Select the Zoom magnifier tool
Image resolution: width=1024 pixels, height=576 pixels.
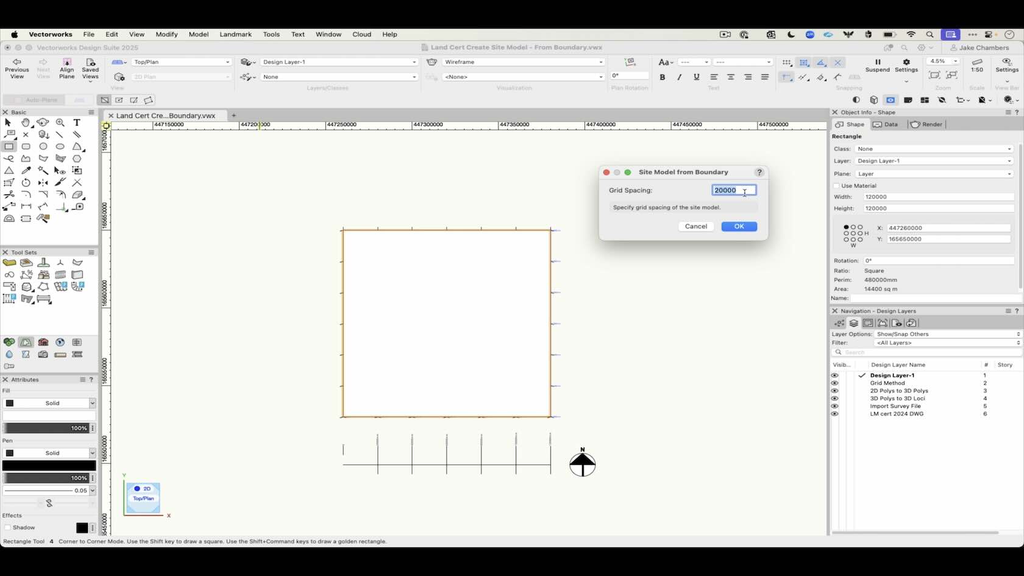point(60,123)
